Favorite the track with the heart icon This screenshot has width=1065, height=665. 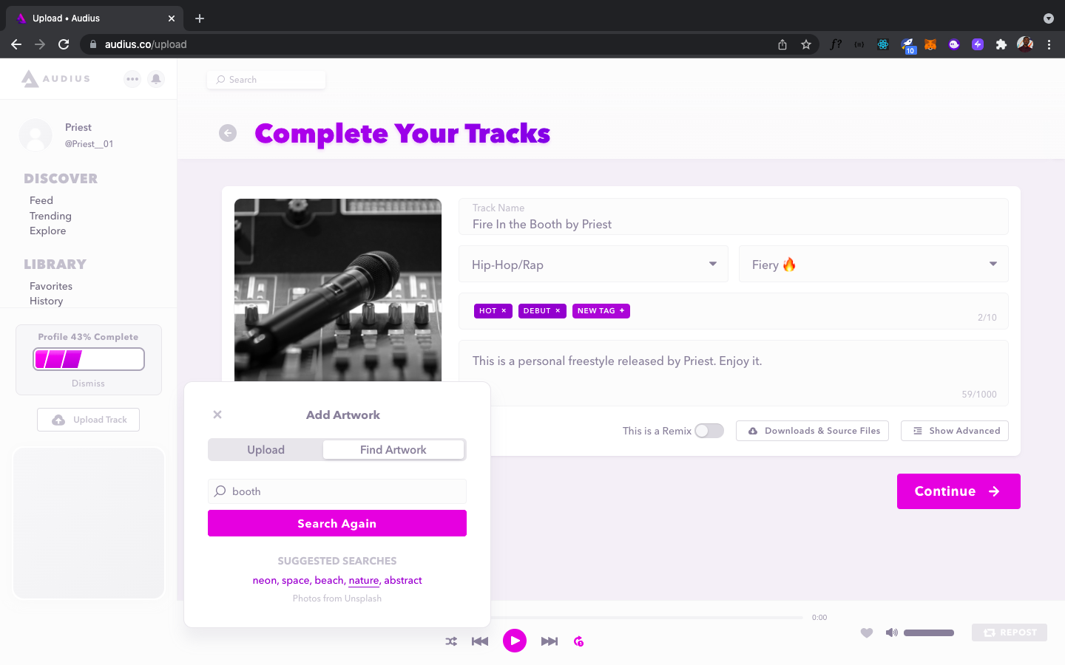coord(867,632)
